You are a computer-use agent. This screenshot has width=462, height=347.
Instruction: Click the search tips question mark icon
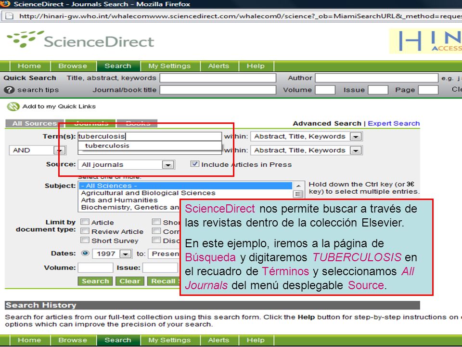pos(9,90)
